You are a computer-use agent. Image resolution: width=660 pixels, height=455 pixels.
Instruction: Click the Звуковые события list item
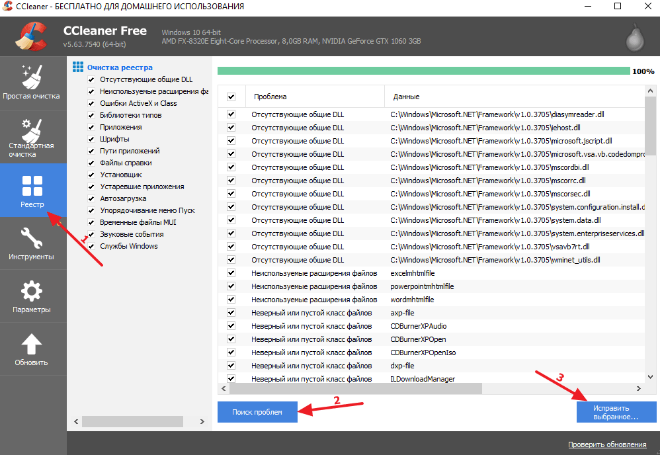[132, 235]
